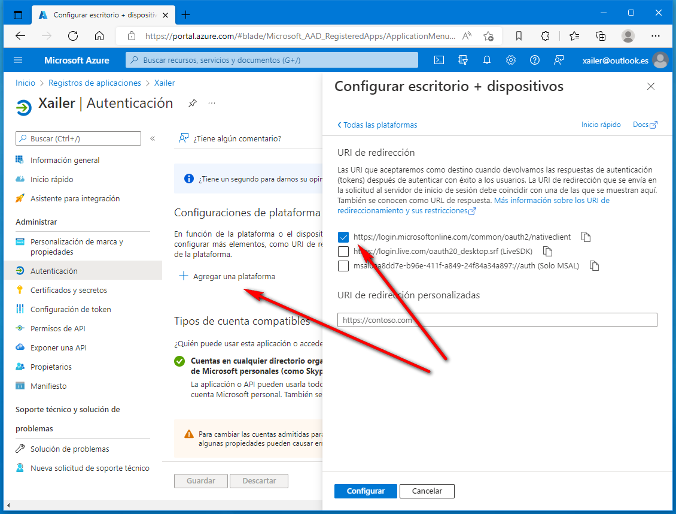Collapse the left menu with the double chevron
This screenshot has width=676, height=514.
153,138
